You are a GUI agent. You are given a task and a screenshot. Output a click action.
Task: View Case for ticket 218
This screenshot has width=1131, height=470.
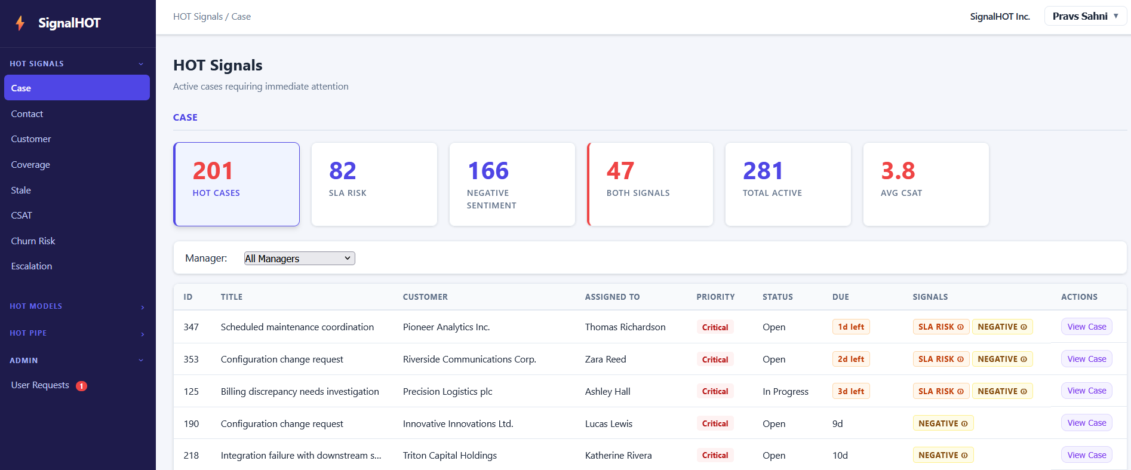1087,455
